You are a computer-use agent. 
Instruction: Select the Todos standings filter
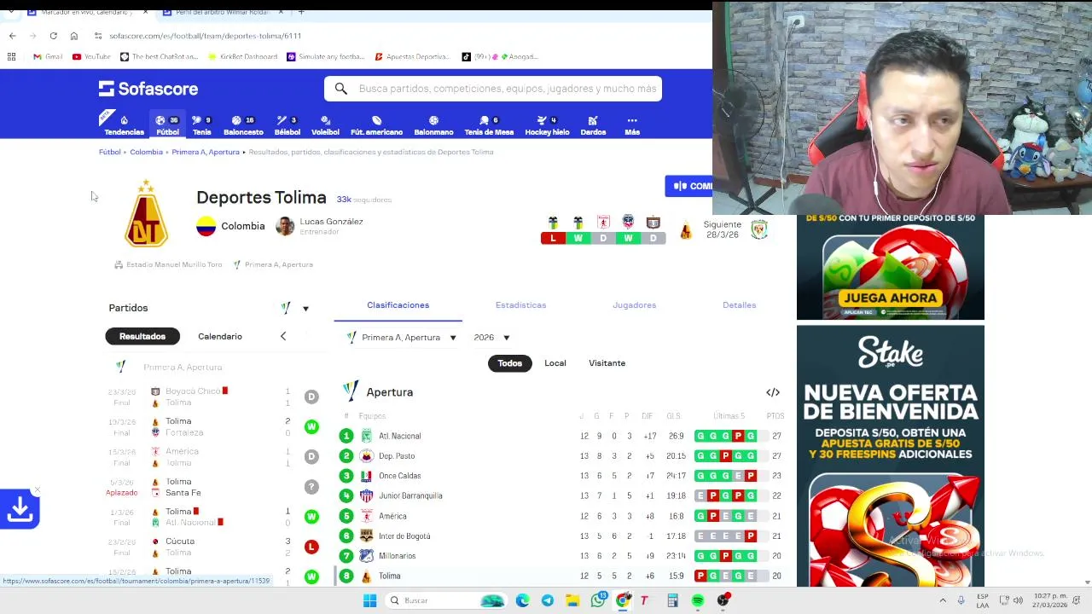click(x=509, y=363)
